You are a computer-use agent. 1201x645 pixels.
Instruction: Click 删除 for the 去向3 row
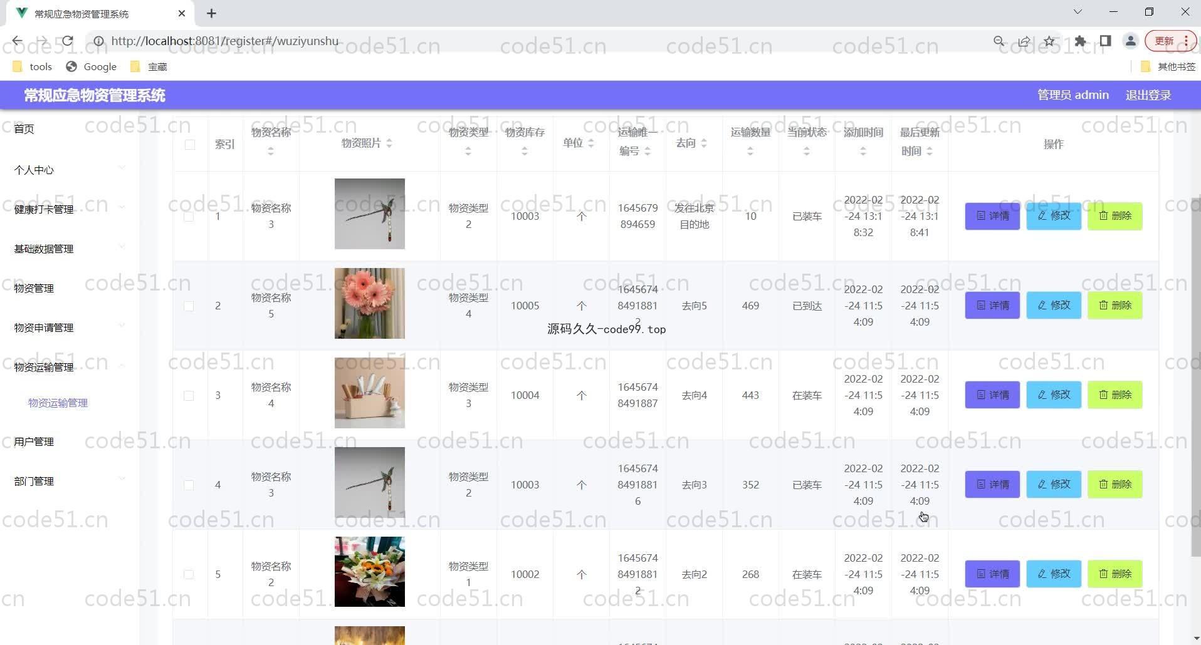1115,485
